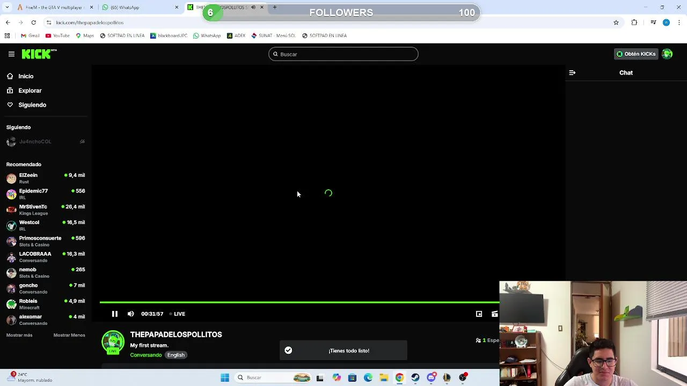Collapse list with Mostrar Menos

69,335
